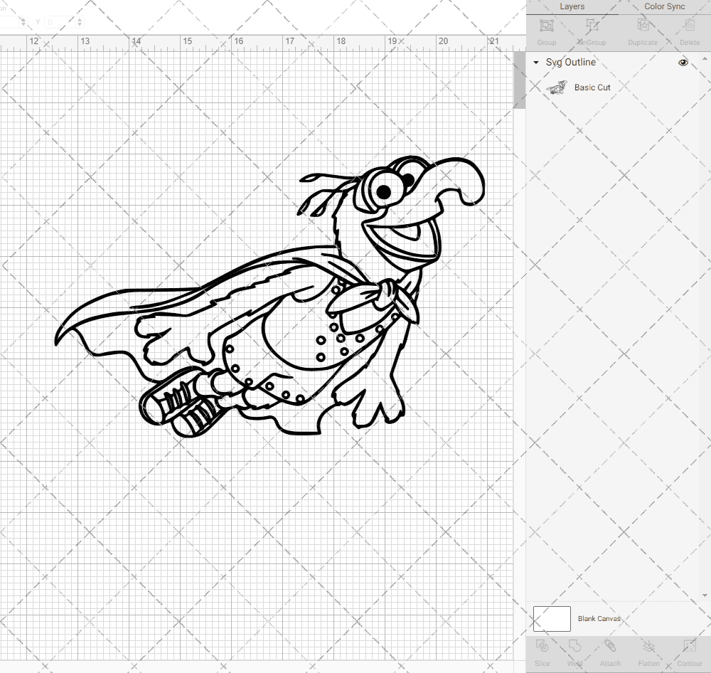Click the Group icon in Layers panel
Screen dimensions: 711x673
point(546,26)
